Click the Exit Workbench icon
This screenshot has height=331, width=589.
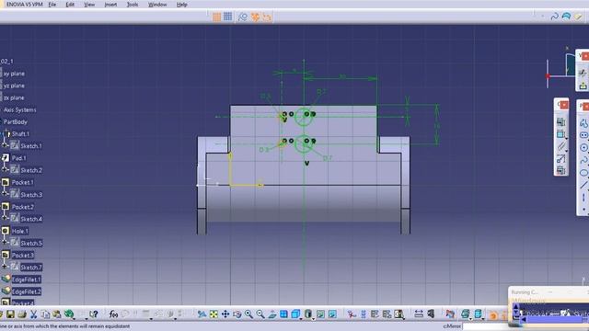coord(583,86)
